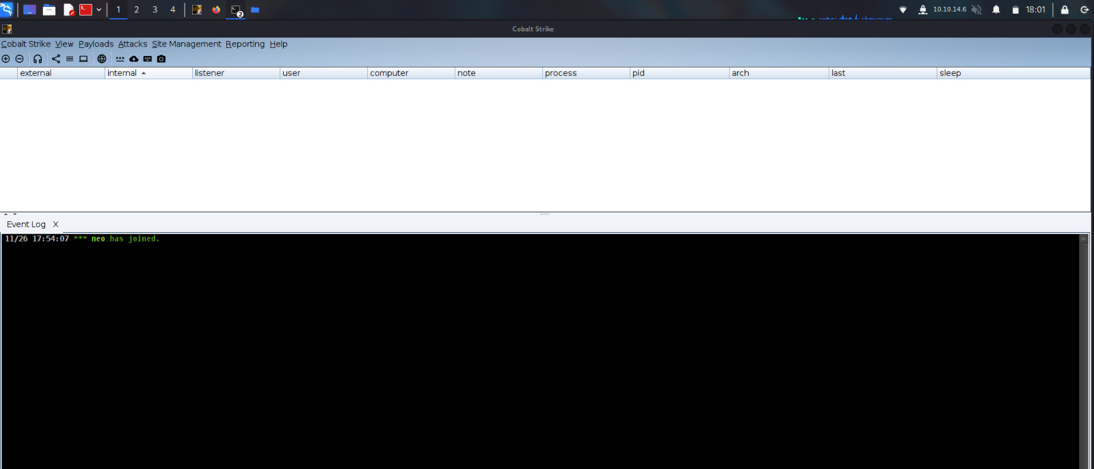The width and height of the screenshot is (1094, 469).
Task: Lock the screen with the padlock icon
Action: click(x=1065, y=10)
